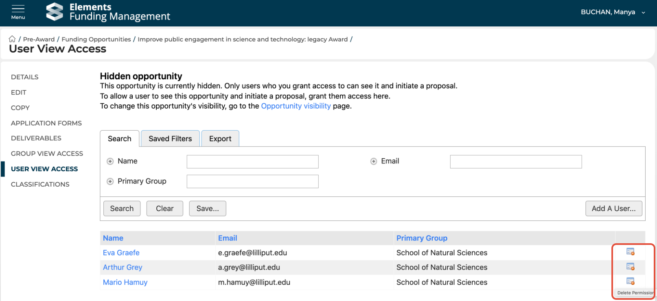The image size is (657, 301).
Task: Follow the Opportunity visibility link
Action: pos(296,106)
